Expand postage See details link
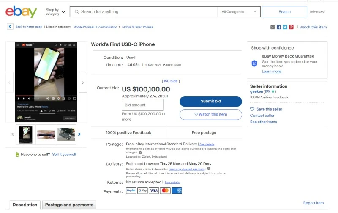 [207, 144]
